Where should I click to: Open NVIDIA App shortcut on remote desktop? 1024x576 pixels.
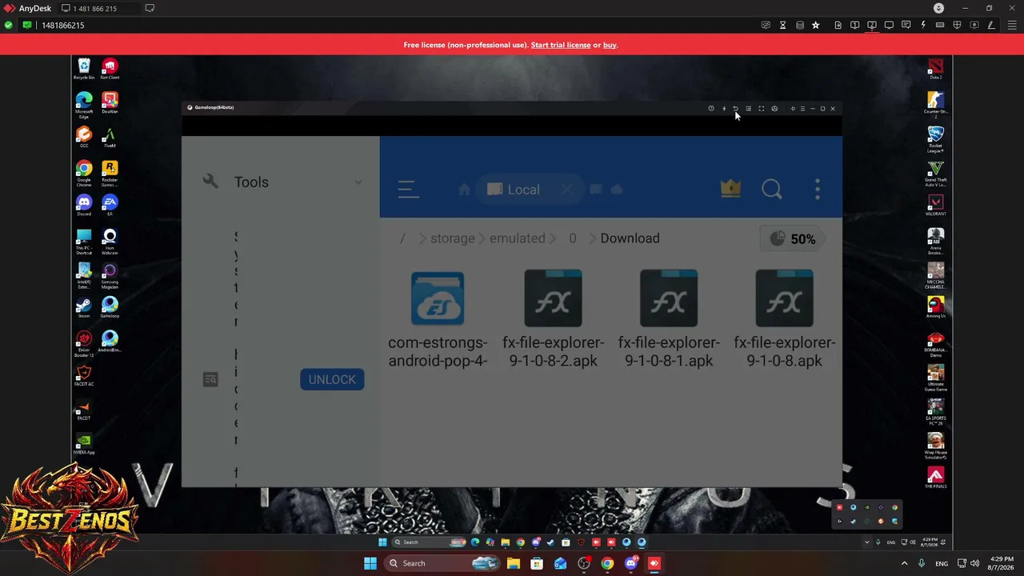pos(84,444)
